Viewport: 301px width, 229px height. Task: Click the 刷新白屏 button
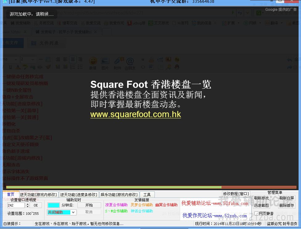(x=287, y=198)
